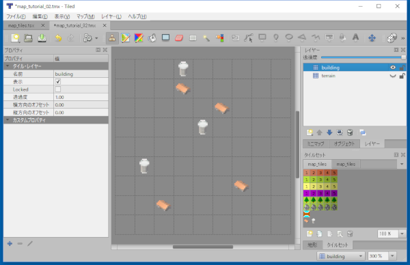410x265 pixels.
Task: Pick the brown tile numbered 1 in the tileset
Action: coord(307,173)
